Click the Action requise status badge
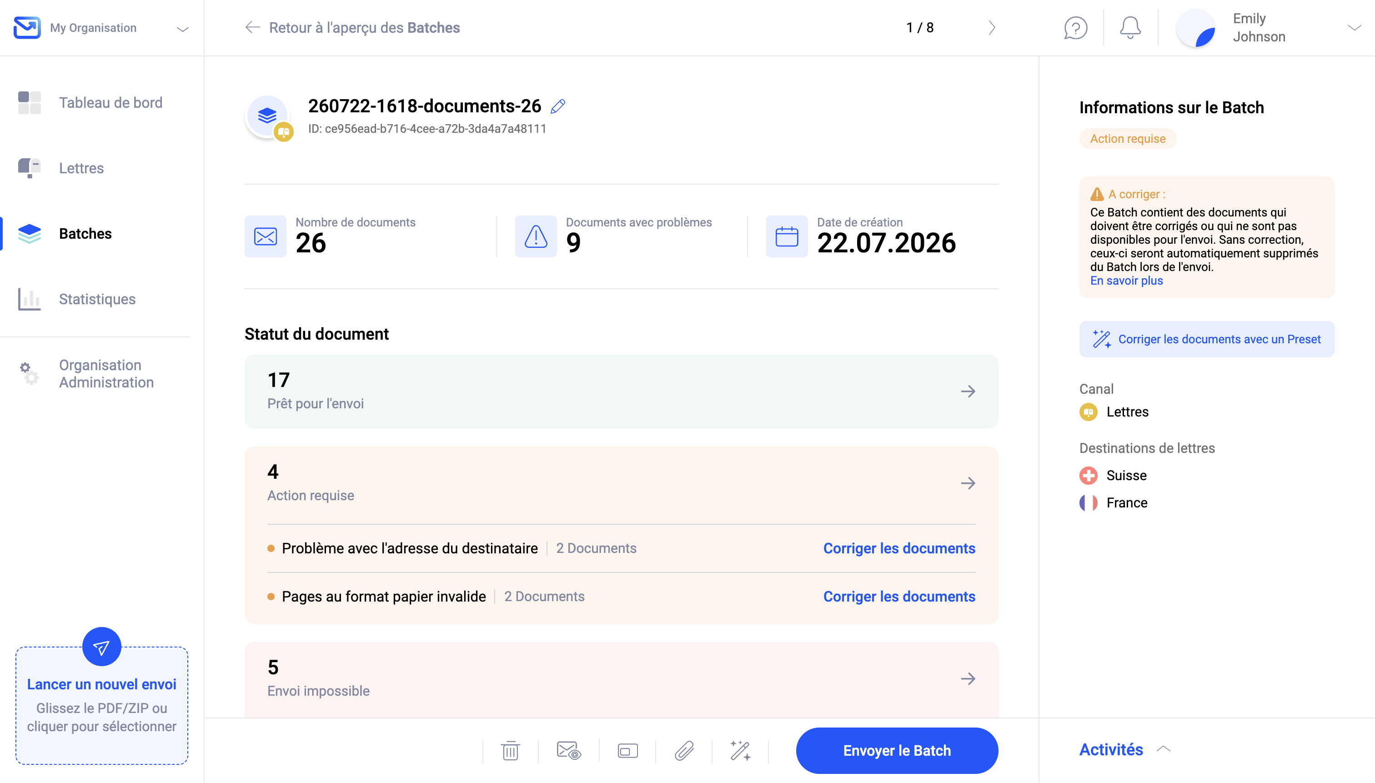This screenshot has height=783, width=1375. [1128, 139]
